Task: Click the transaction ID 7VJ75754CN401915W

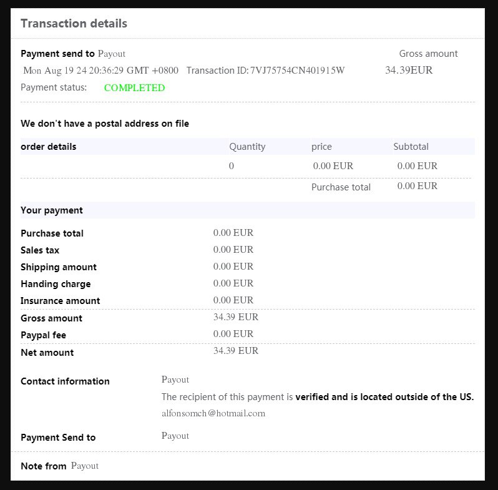Action: [297, 71]
